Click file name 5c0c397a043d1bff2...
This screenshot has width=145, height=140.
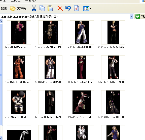[x=18, y=117]
